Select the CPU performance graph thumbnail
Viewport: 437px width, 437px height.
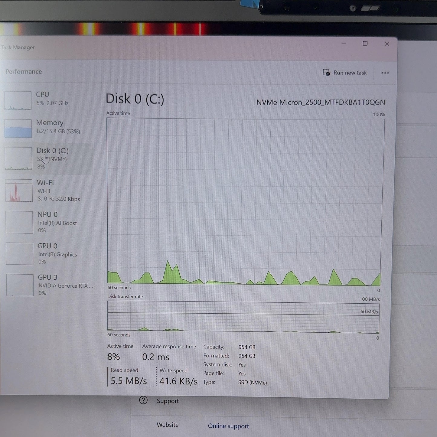pyautogui.click(x=18, y=100)
